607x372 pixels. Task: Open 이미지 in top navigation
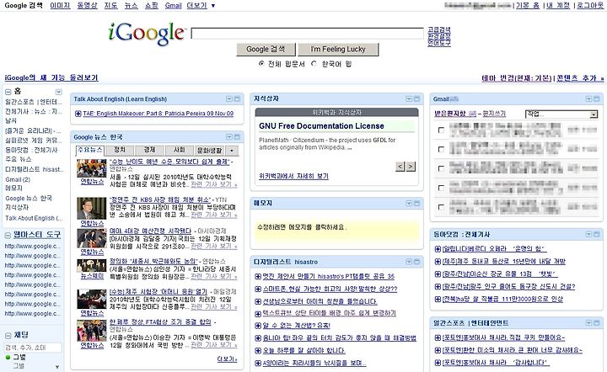pyautogui.click(x=60, y=5)
